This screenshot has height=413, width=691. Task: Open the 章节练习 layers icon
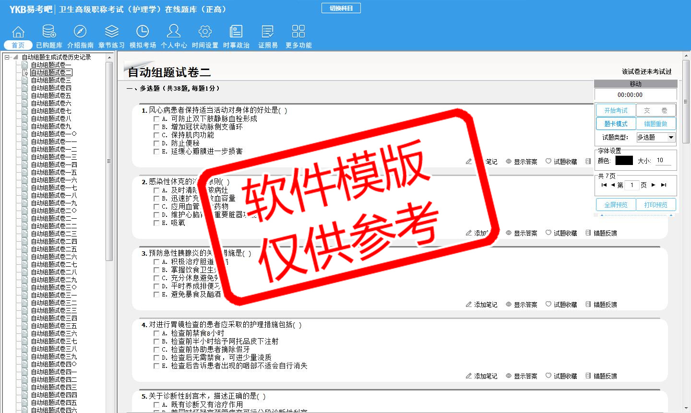click(111, 32)
